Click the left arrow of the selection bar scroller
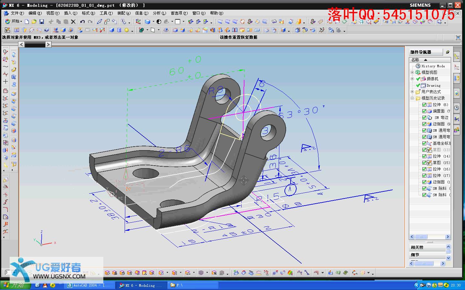 21,45
